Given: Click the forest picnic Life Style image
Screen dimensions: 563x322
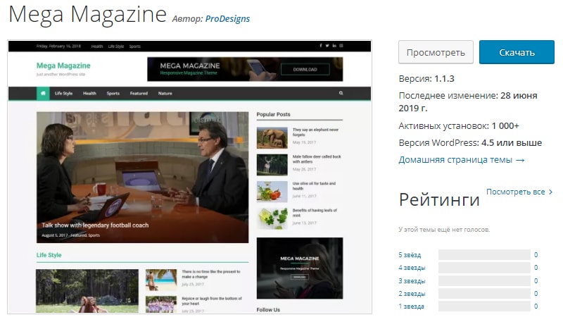Looking at the screenshot, I should 87,291.
